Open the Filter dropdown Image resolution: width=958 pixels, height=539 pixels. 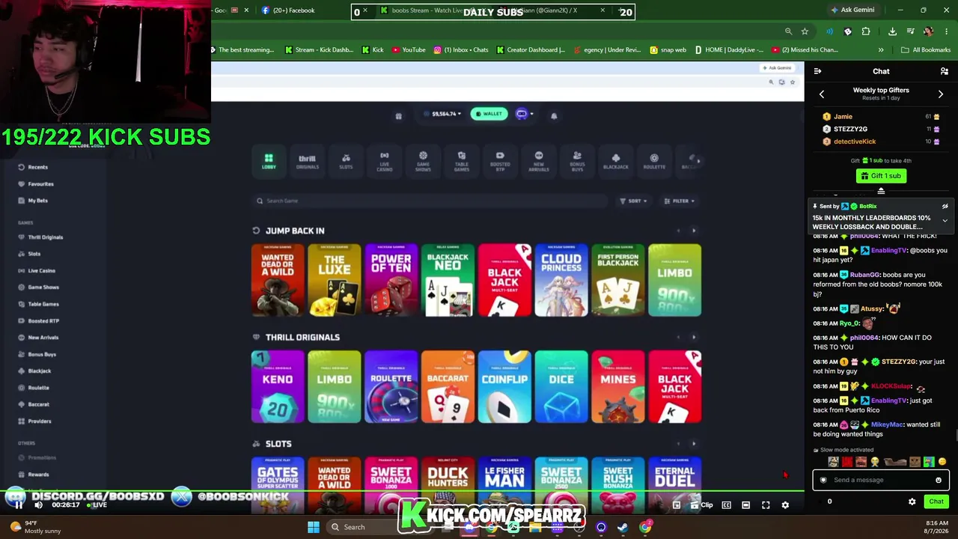[x=679, y=201]
